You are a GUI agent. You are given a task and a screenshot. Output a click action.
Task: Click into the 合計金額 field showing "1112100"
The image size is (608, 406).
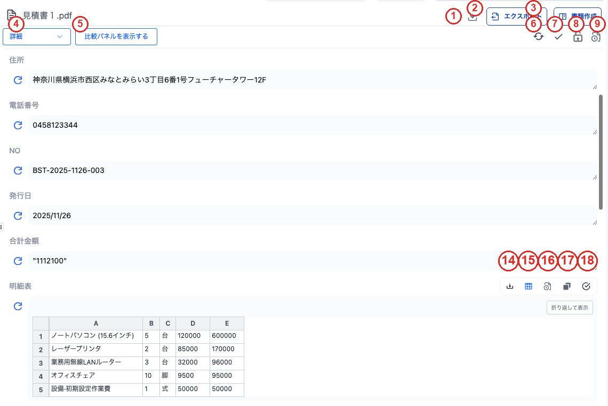[313, 261]
